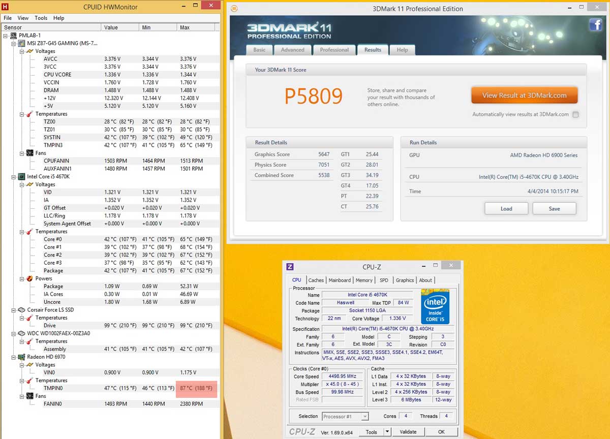Image resolution: width=610 pixels, height=439 pixels.
Task: Click the Corsair Force LS SSD drive icon
Action: [x=22, y=310]
